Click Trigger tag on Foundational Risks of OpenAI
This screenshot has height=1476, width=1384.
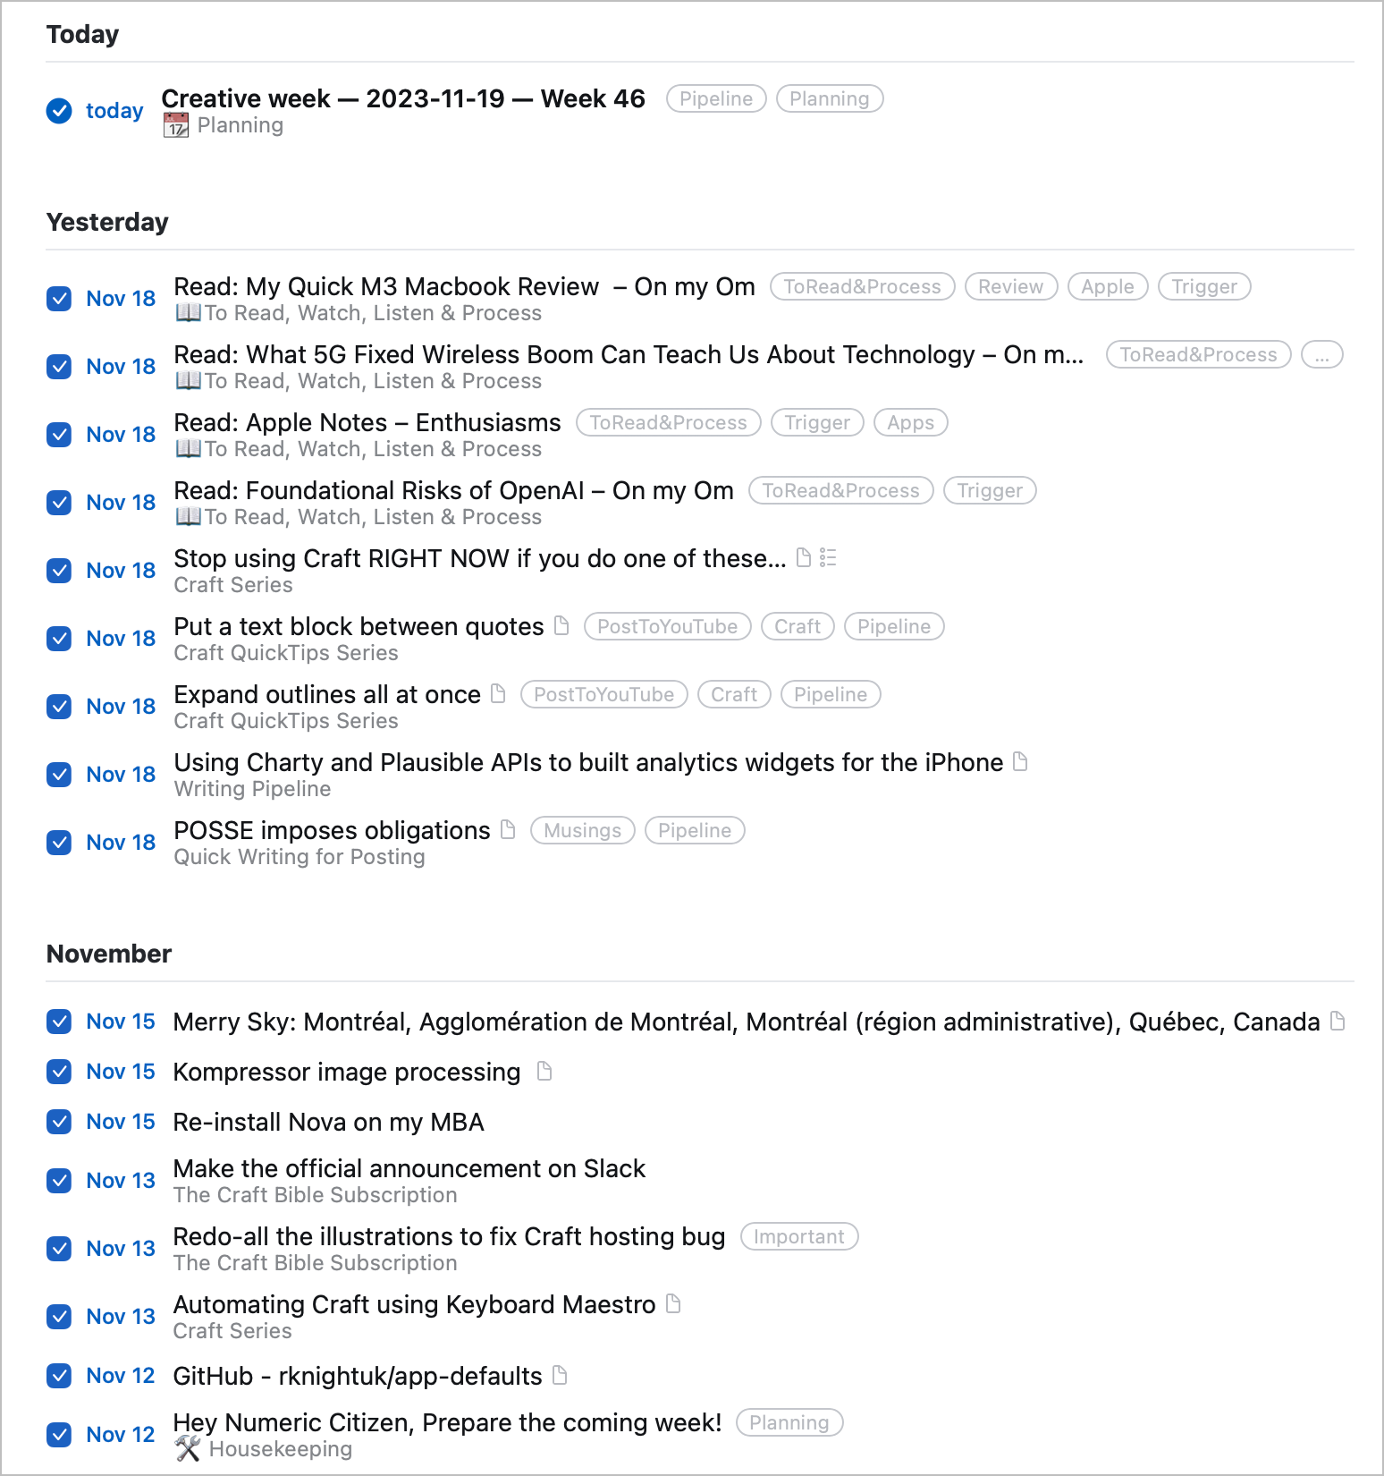pos(990,490)
